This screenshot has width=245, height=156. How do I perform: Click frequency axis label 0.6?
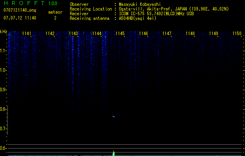[x=3, y=148]
